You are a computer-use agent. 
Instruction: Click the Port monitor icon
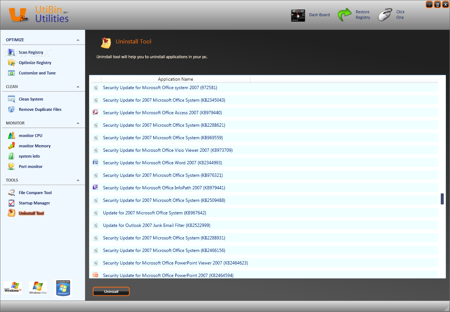click(11, 166)
